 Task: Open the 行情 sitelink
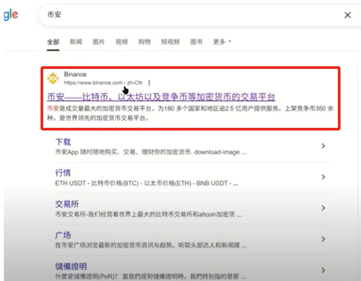[x=63, y=173]
